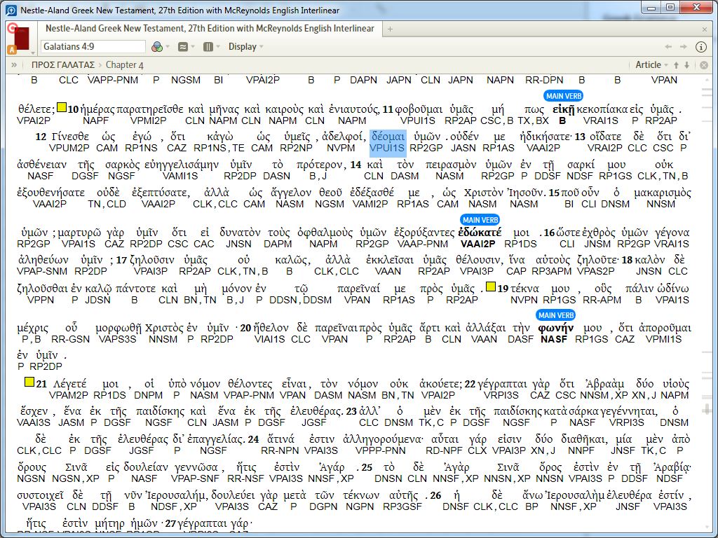Click the word φοβοῦμαι in verse 11
Viewport: 718px width, 538px height.
pyautogui.click(x=419, y=110)
